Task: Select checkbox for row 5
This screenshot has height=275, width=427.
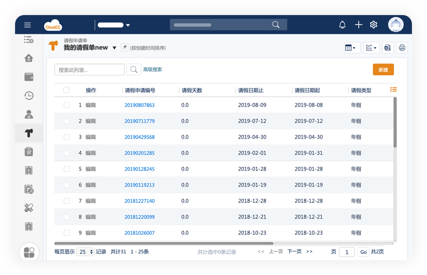Action: [67, 169]
